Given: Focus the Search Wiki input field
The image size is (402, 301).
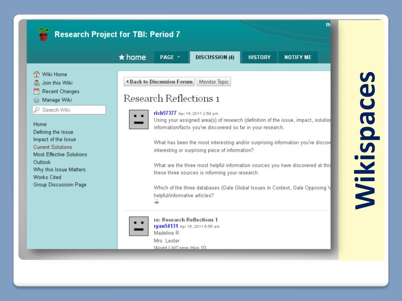Looking at the screenshot, I should [x=69, y=110].
